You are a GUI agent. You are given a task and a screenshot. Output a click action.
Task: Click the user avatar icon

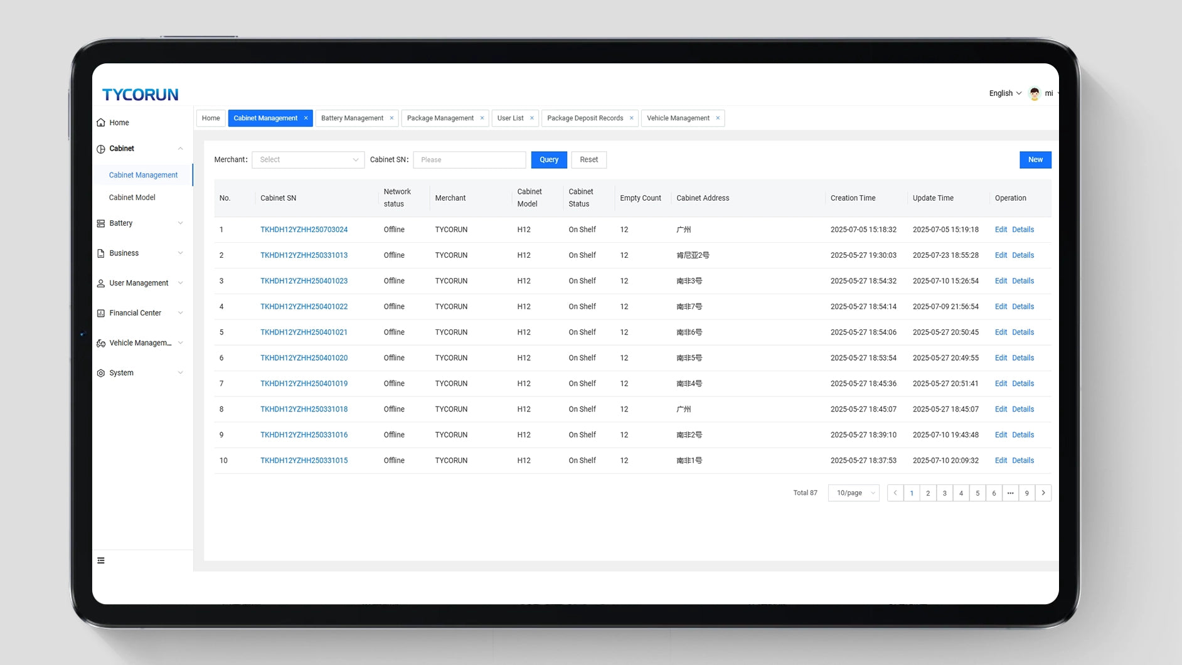click(x=1035, y=93)
